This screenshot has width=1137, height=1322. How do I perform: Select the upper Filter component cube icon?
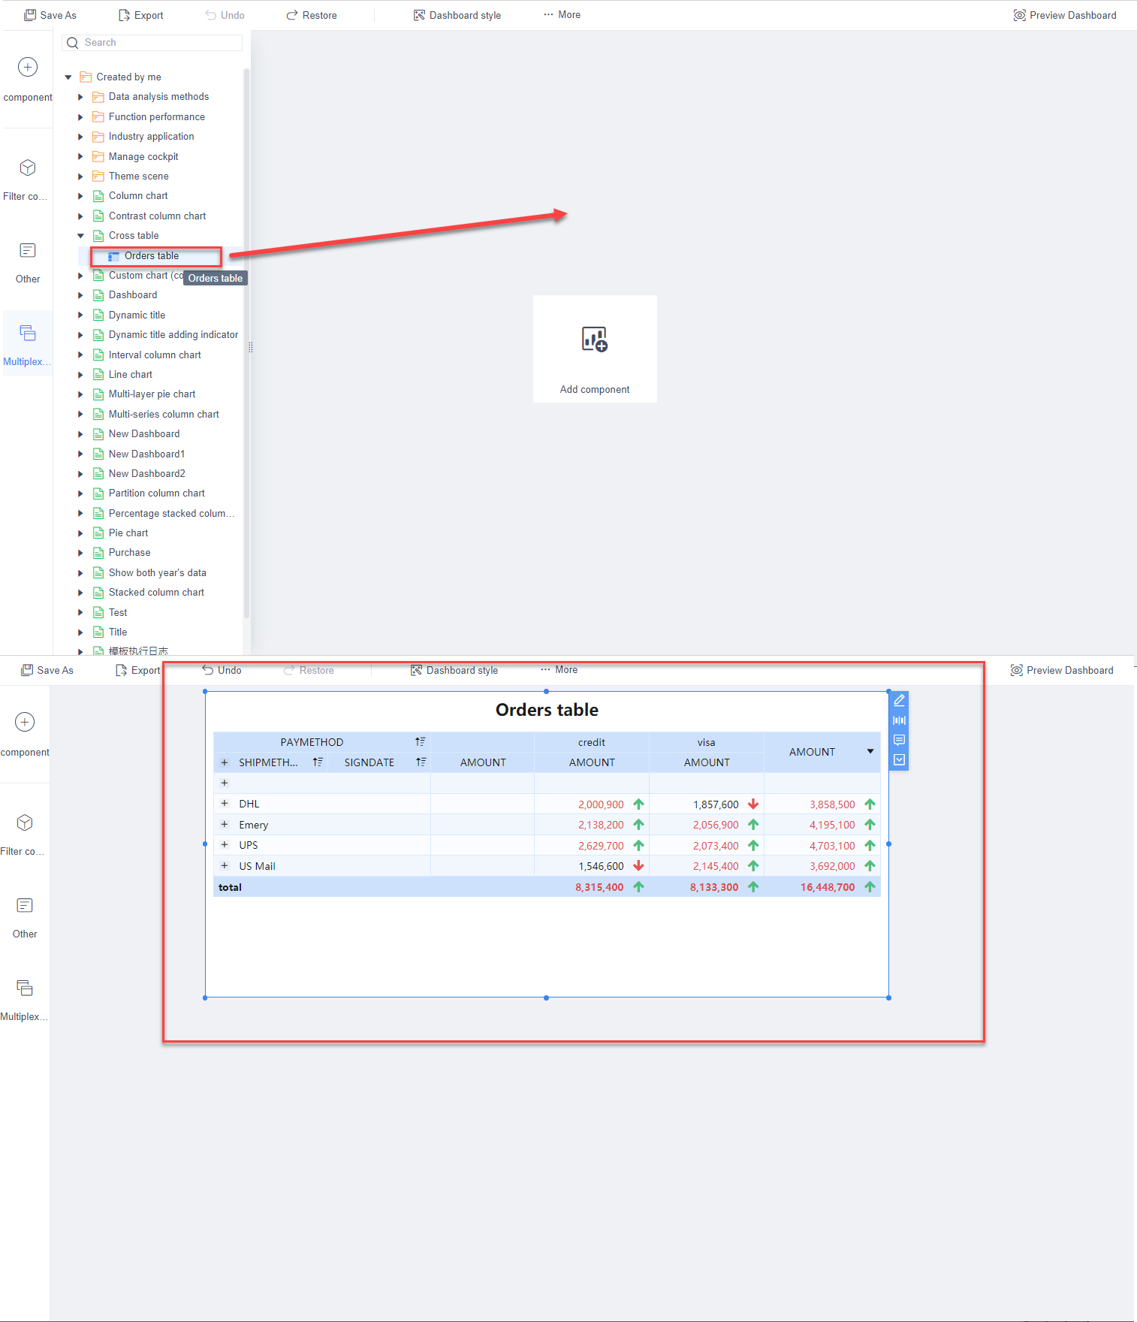click(x=28, y=168)
